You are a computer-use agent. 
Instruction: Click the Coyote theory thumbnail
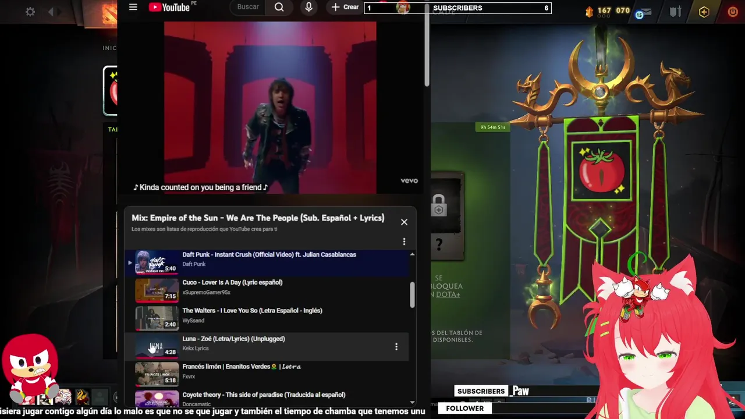click(157, 399)
